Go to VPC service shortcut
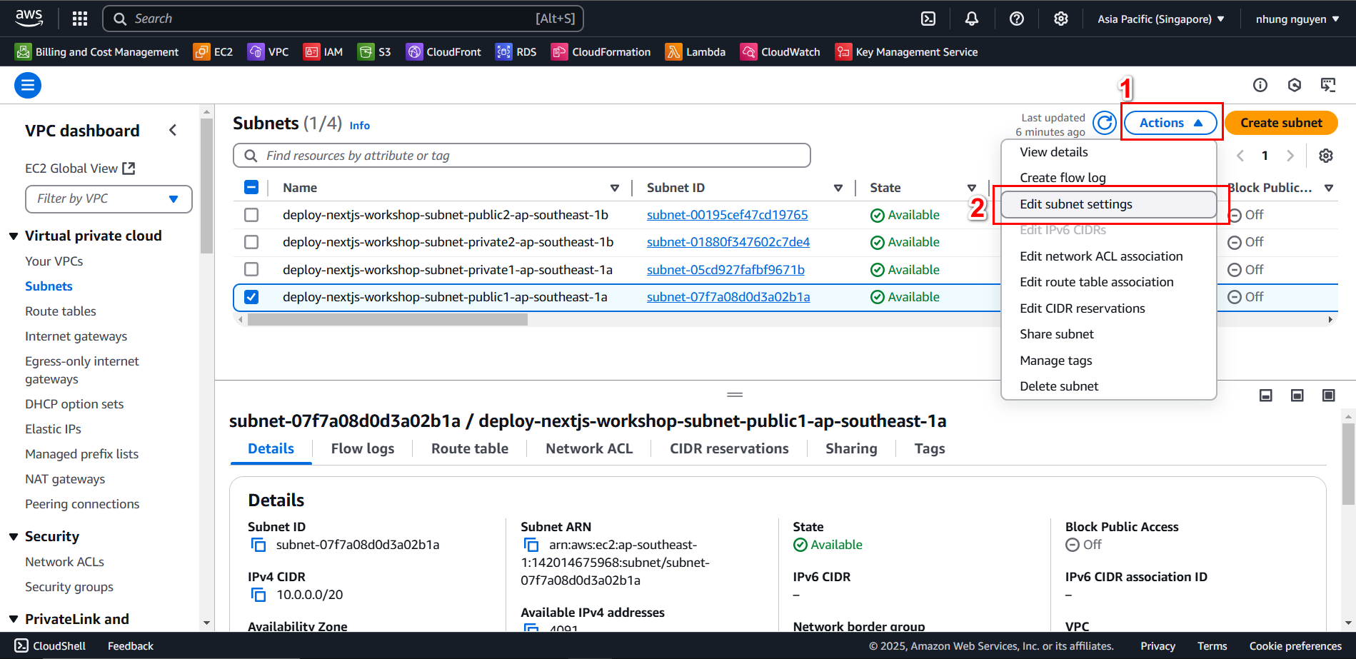 pos(268,52)
